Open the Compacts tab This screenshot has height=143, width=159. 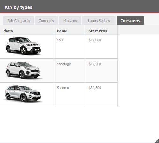tap(46, 20)
